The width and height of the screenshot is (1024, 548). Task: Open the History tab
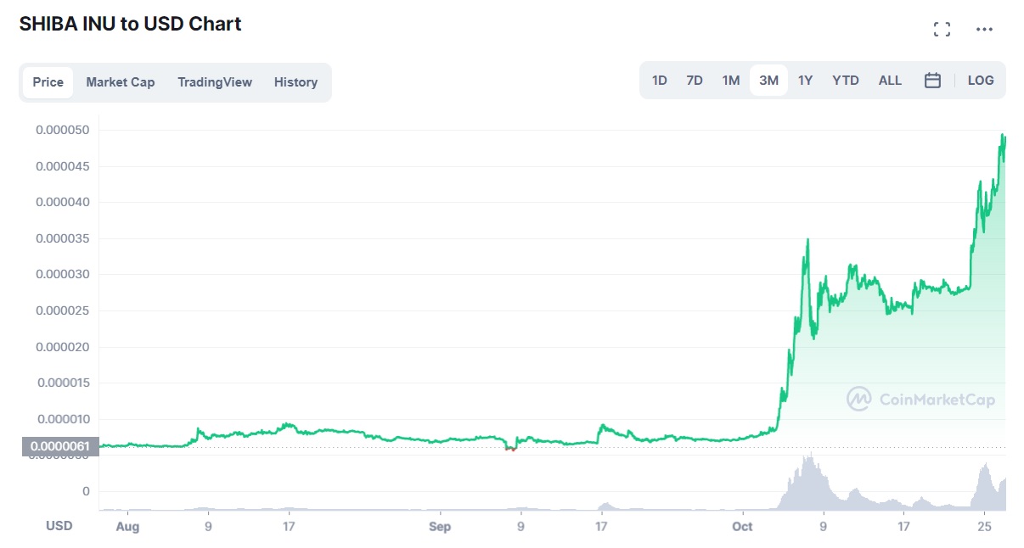tap(295, 82)
